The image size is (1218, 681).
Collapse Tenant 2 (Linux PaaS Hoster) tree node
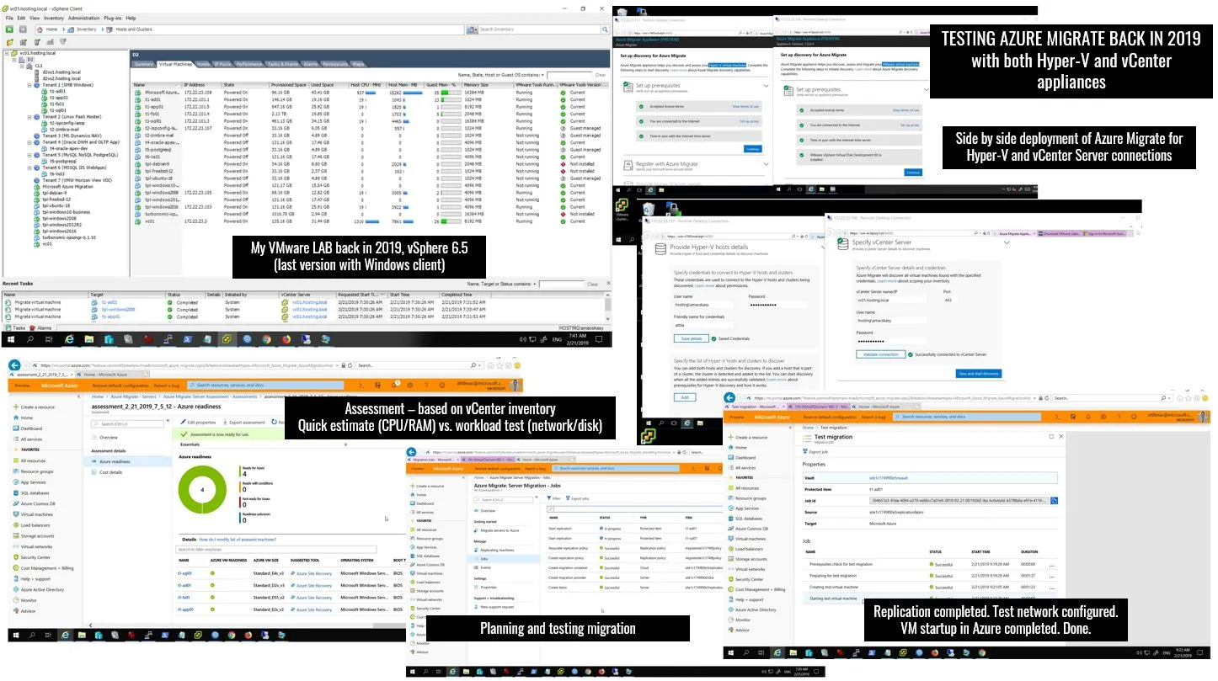(30, 116)
